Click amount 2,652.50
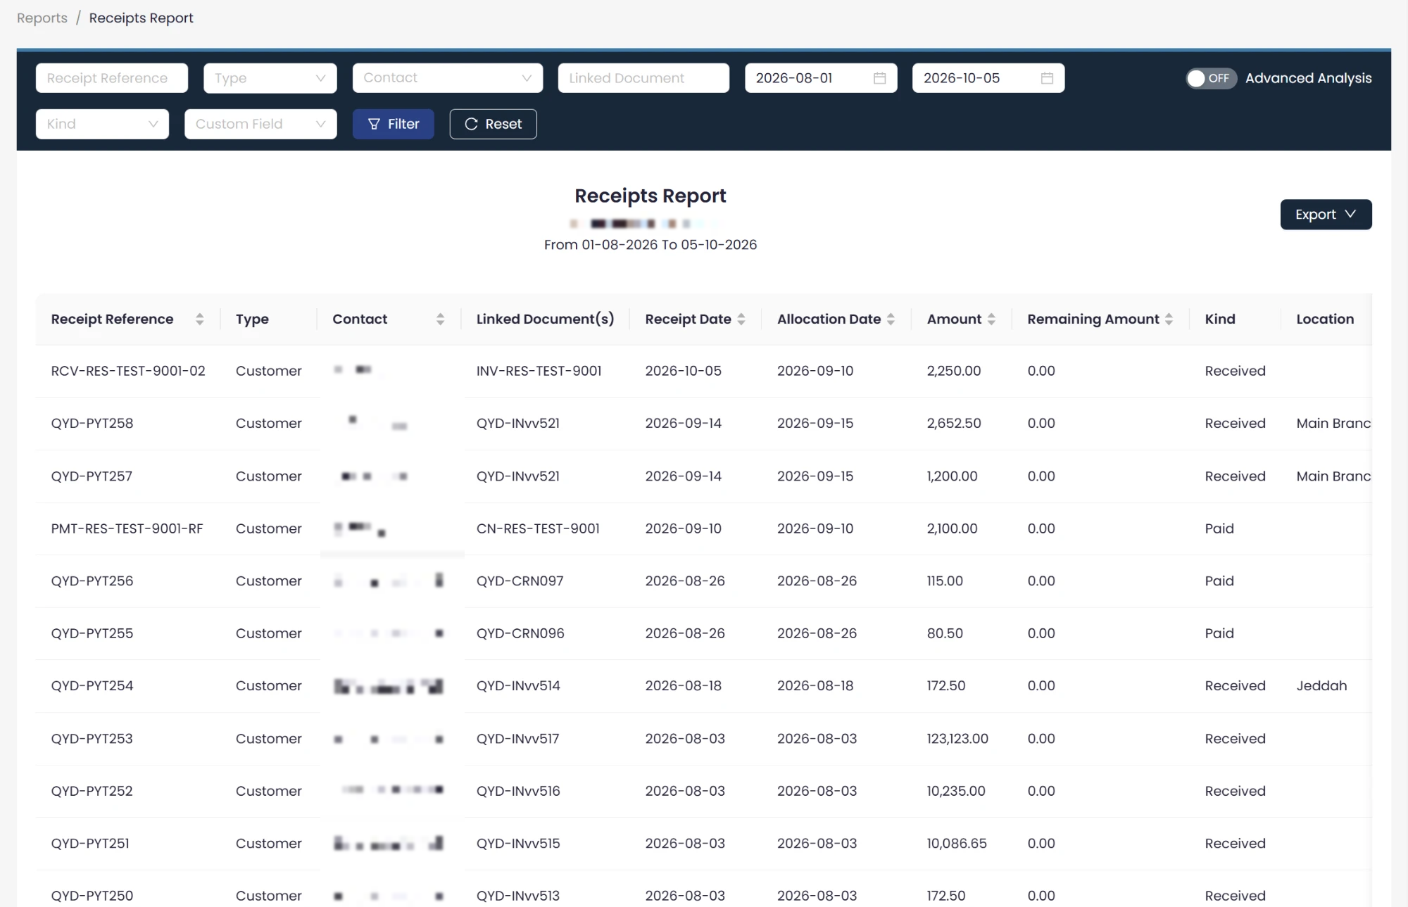 pos(954,424)
